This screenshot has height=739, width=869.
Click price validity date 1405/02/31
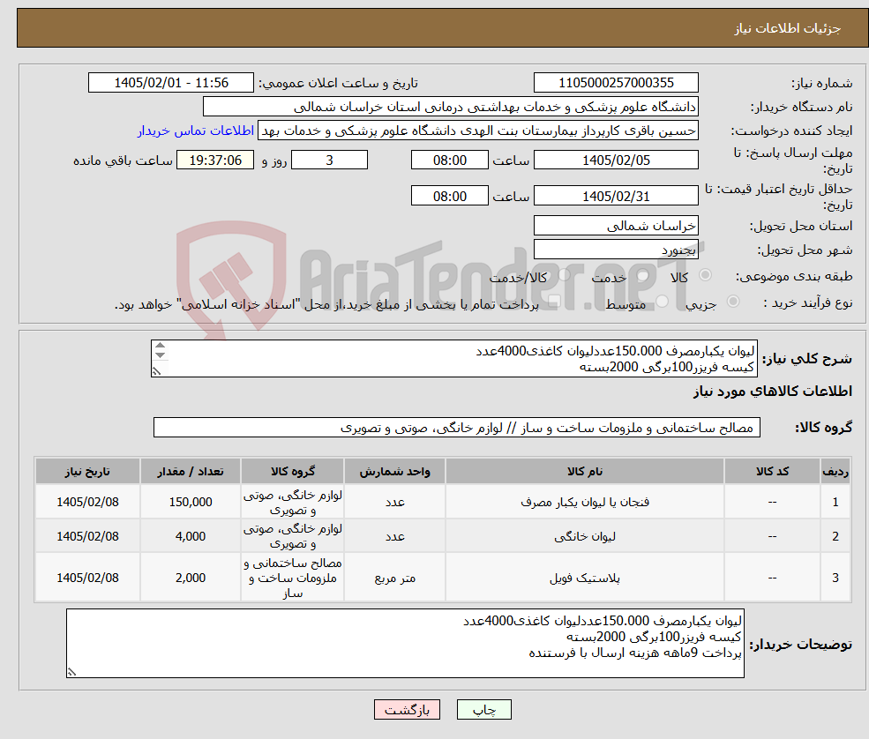(x=616, y=196)
